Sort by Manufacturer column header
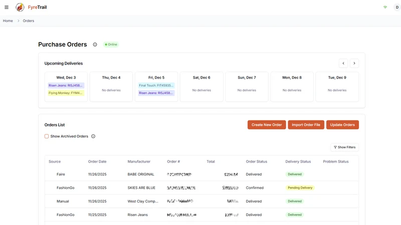Image resolution: width=401 pixels, height=225 pixels. tap(139, 161)
